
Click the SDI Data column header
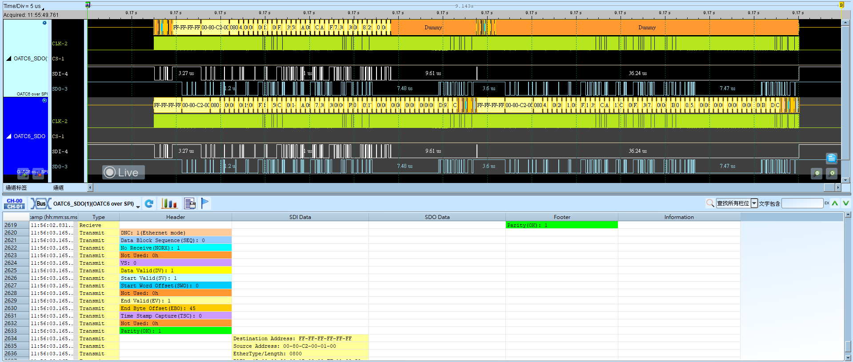300,217
